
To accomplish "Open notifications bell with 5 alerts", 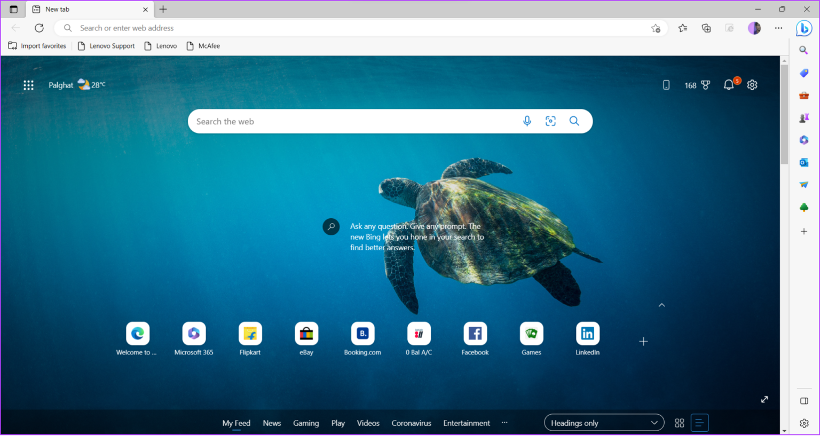I will click(x=728, y=84).
